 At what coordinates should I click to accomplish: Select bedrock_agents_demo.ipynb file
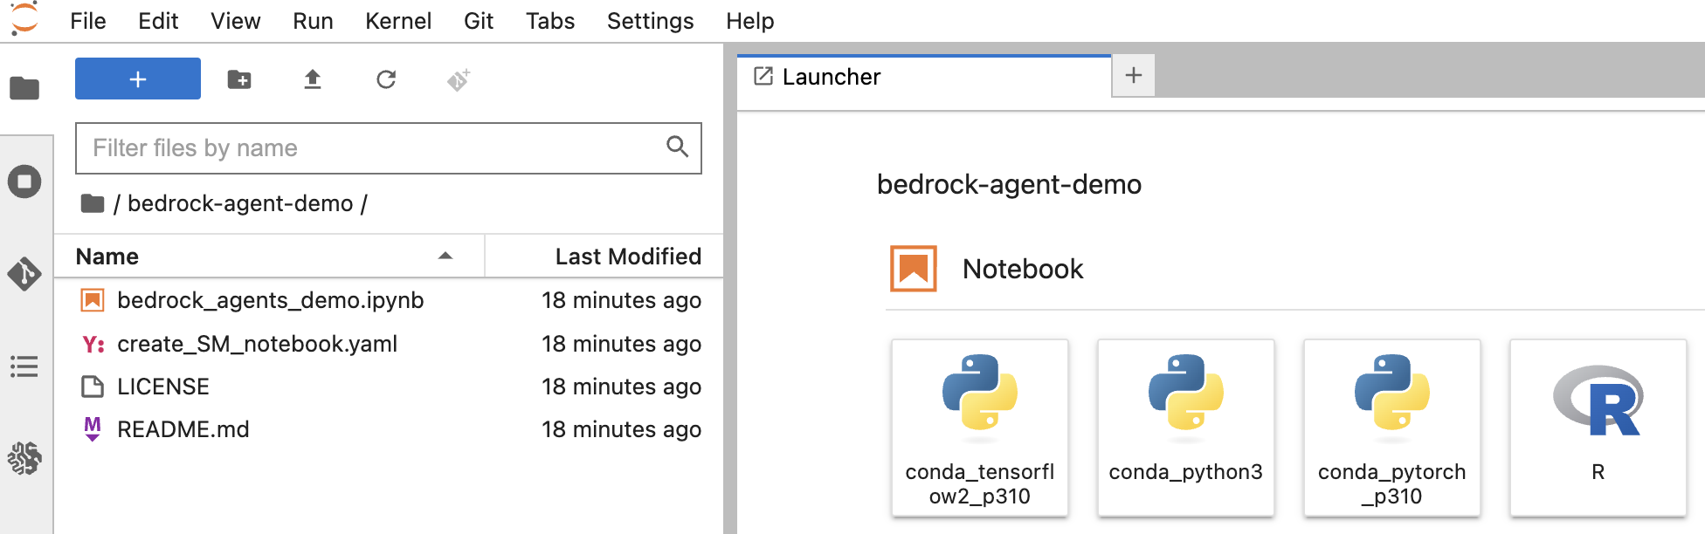(x=389, y=300)
